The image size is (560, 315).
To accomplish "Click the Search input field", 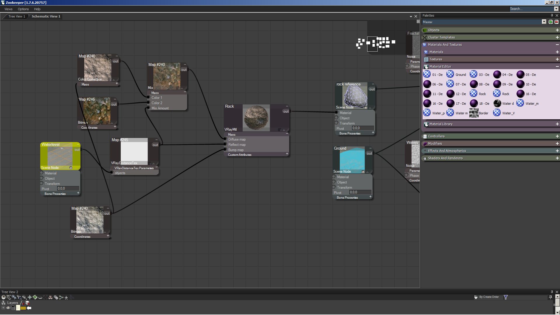I will [531, 9].
